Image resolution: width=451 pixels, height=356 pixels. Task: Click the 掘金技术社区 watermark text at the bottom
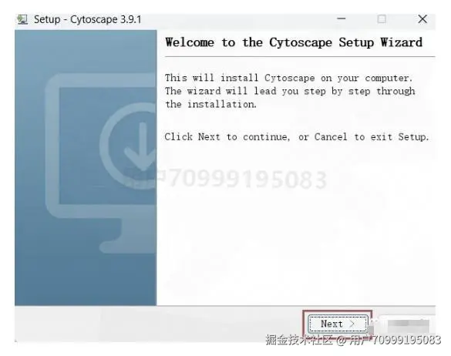click(x=298, y=340)
